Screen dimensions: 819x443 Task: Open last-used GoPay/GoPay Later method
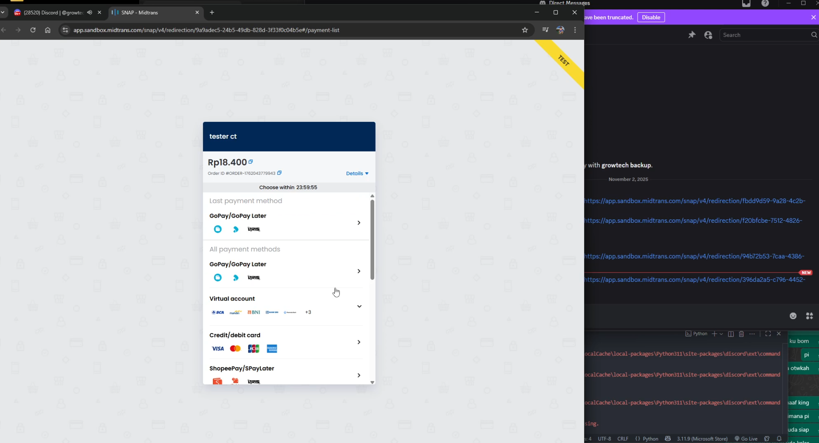pyautogui.click(x=286, y=223)
